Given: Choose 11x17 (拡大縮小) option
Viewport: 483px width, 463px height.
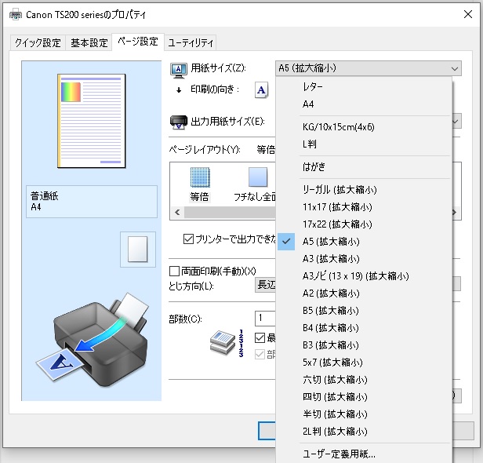Looking at the screenshot, I should [x=364, y=207].
